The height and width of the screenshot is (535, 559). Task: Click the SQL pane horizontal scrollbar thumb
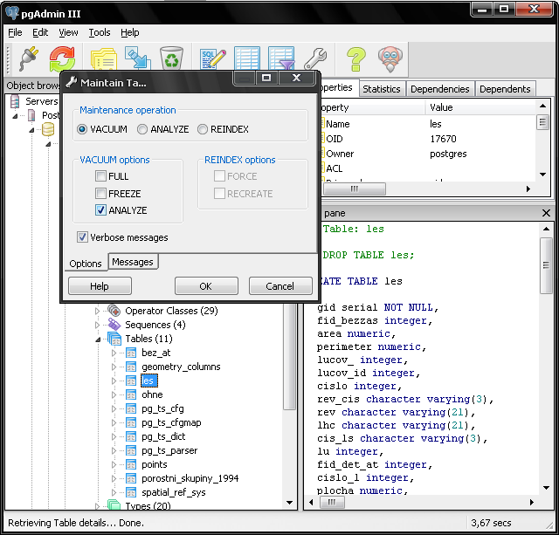pyautogui.click(x=332, y=502)
